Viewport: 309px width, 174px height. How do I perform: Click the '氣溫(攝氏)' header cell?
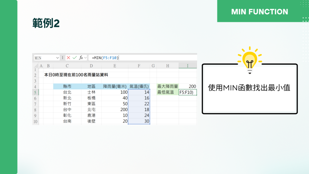pos(139,86)
